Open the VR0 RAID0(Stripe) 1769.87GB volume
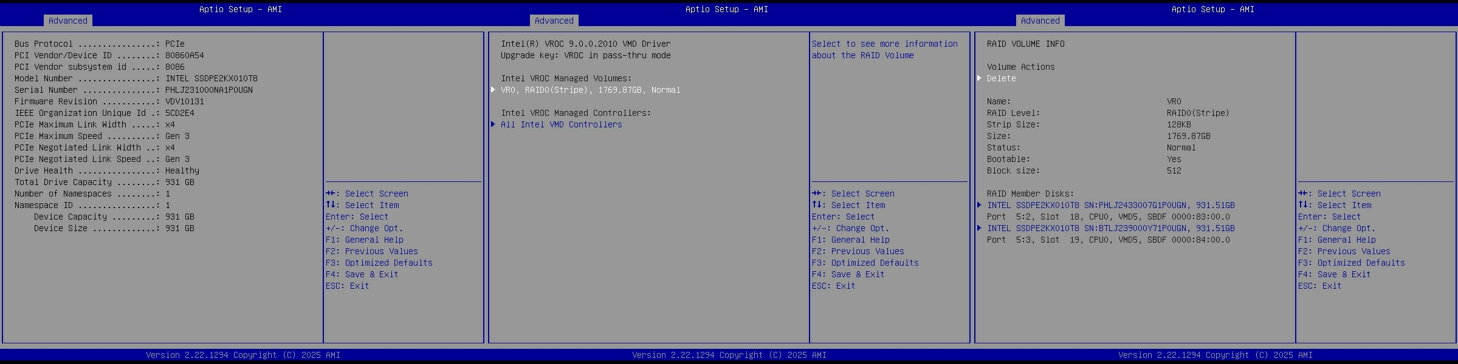The height and width of the screenshot is (364, 1458). click(590, 90)
